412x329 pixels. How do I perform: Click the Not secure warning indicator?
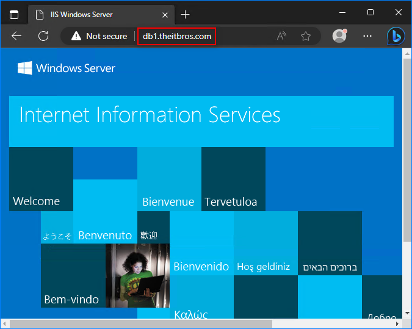click(99, 36)
